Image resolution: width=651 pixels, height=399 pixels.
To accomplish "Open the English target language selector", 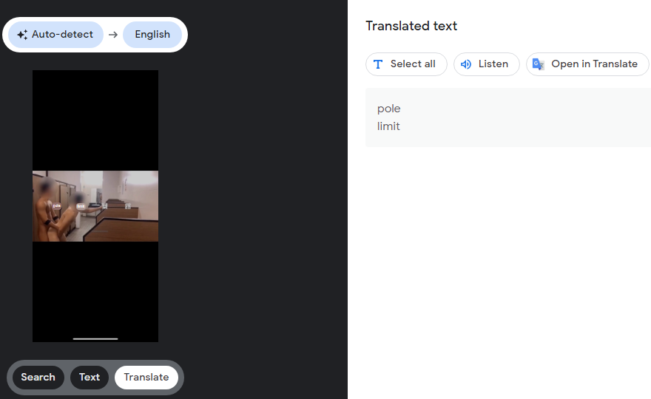I will (152, 35).
